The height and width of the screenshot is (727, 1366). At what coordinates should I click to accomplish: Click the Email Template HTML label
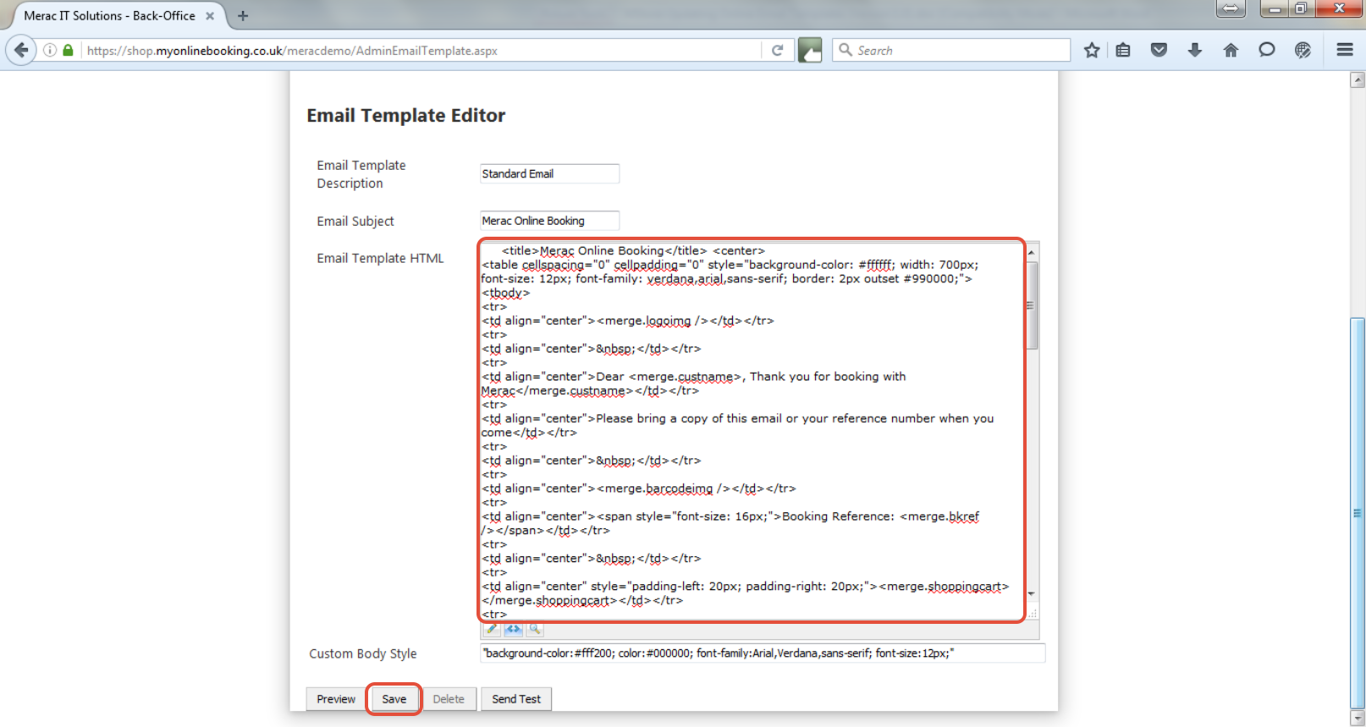(x=380, y=259)
